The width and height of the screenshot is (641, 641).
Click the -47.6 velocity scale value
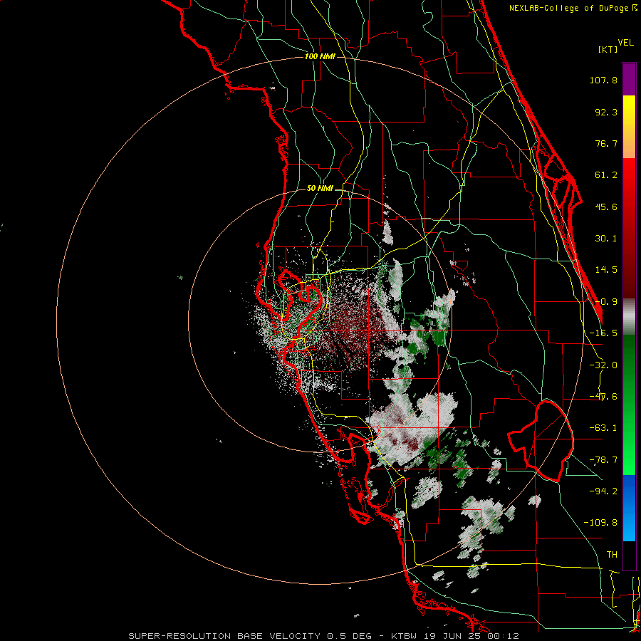point(603,397)
